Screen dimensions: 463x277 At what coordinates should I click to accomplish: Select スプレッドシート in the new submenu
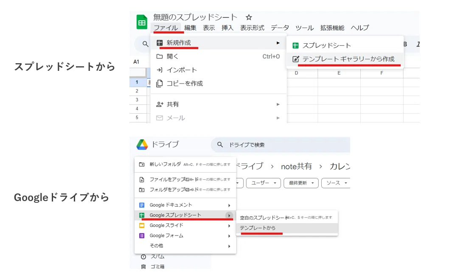coord(345,45)
